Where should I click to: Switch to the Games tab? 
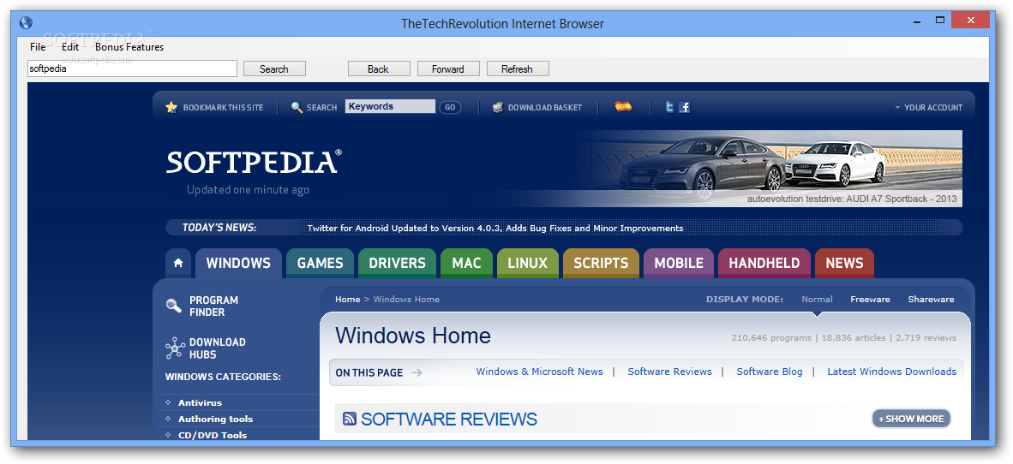pyautogui.click(x=320, y=264)
